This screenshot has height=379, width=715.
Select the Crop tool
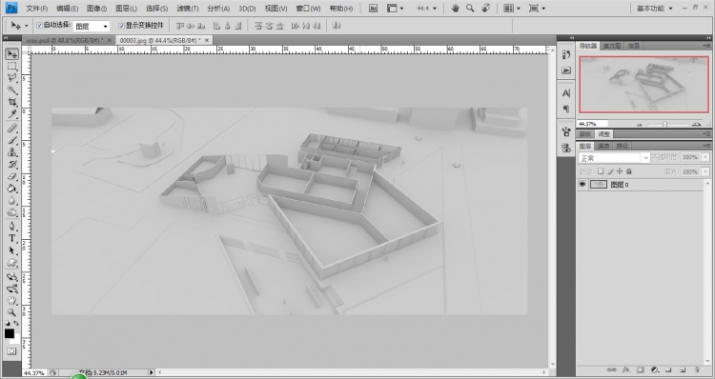pyautogui.click(x=11, y=102)
